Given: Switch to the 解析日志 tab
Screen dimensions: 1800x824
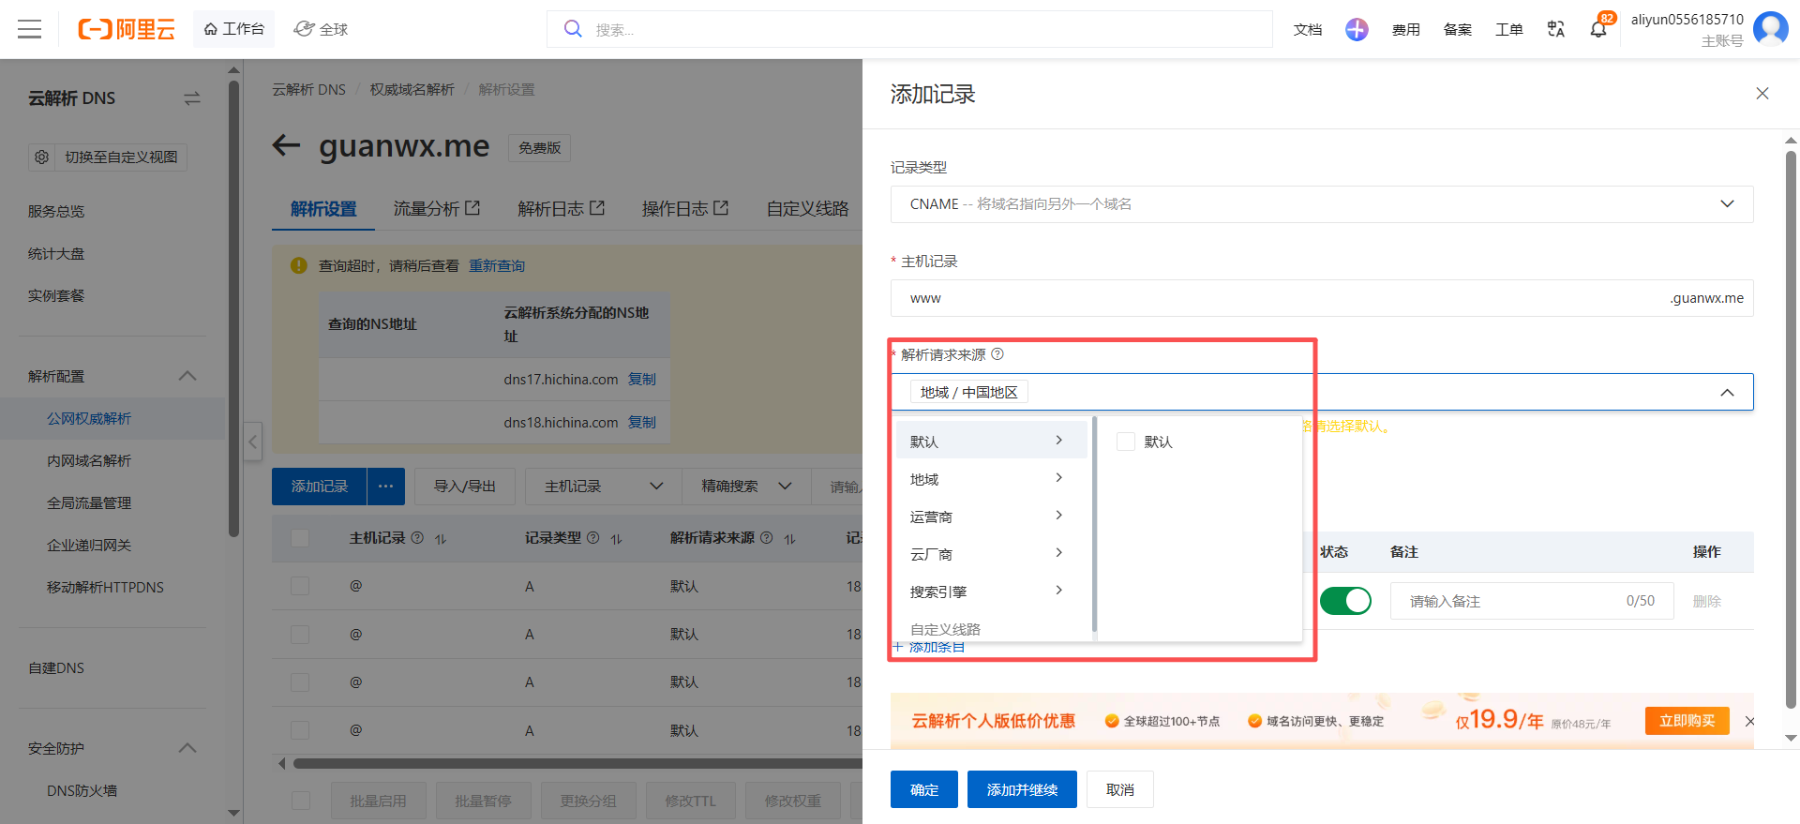Looking at the screenshot, I should coord(562,208).
